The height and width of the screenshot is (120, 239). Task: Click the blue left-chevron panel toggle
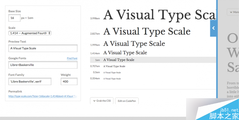point(213,28)
